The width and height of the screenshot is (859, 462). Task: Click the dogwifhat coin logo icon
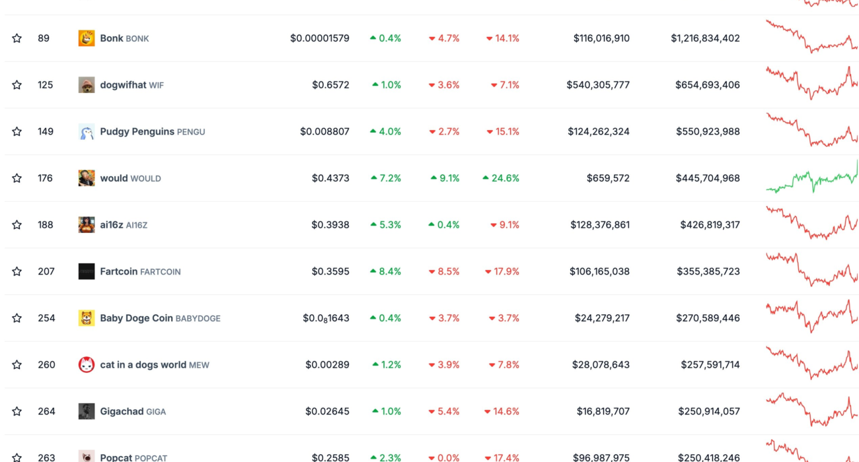pyautogui.click(x=87, y=85)
